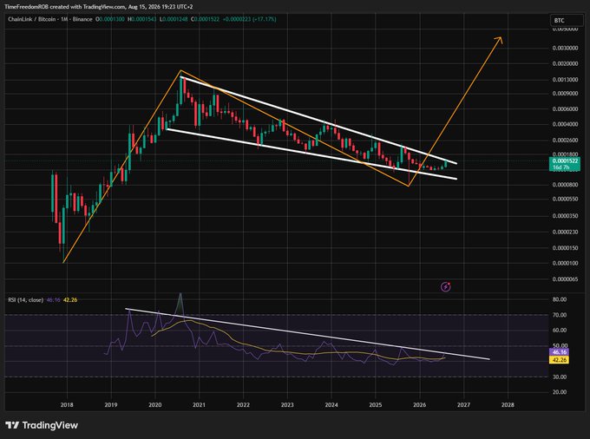This screenshot has width=590, height=439.
Task: Open the BTC currency selector
Action: [x=567, y=20]
